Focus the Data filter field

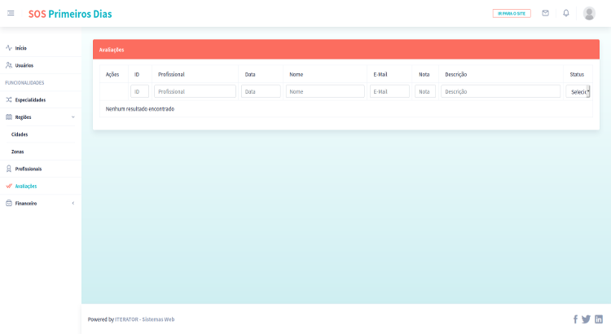261,91
